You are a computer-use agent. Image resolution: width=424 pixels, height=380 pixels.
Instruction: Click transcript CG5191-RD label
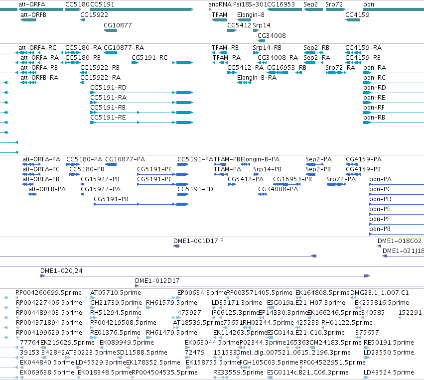(108, 88)
